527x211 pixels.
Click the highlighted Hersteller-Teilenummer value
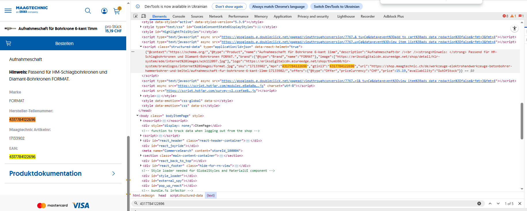click(22, 119)
